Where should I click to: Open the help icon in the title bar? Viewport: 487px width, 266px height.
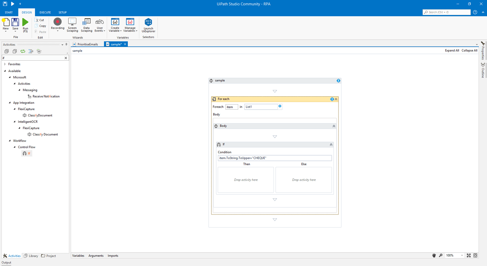(475, 12)
